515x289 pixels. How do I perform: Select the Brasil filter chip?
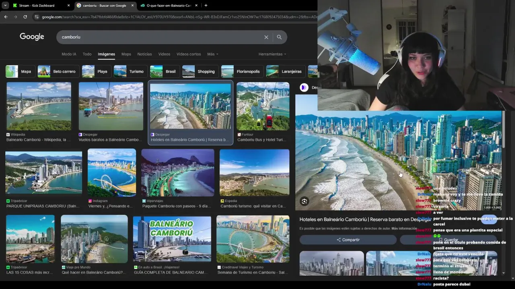[165, 71]
